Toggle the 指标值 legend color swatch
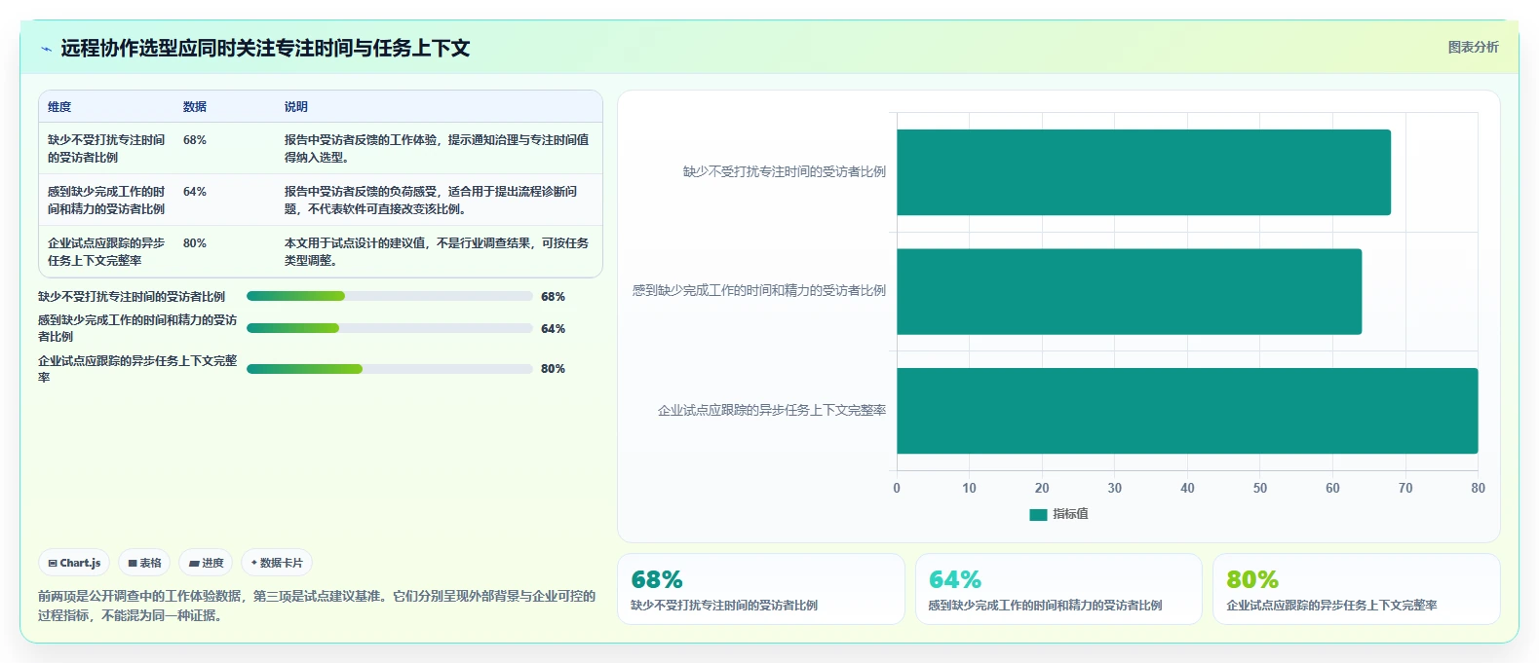 1038,514
